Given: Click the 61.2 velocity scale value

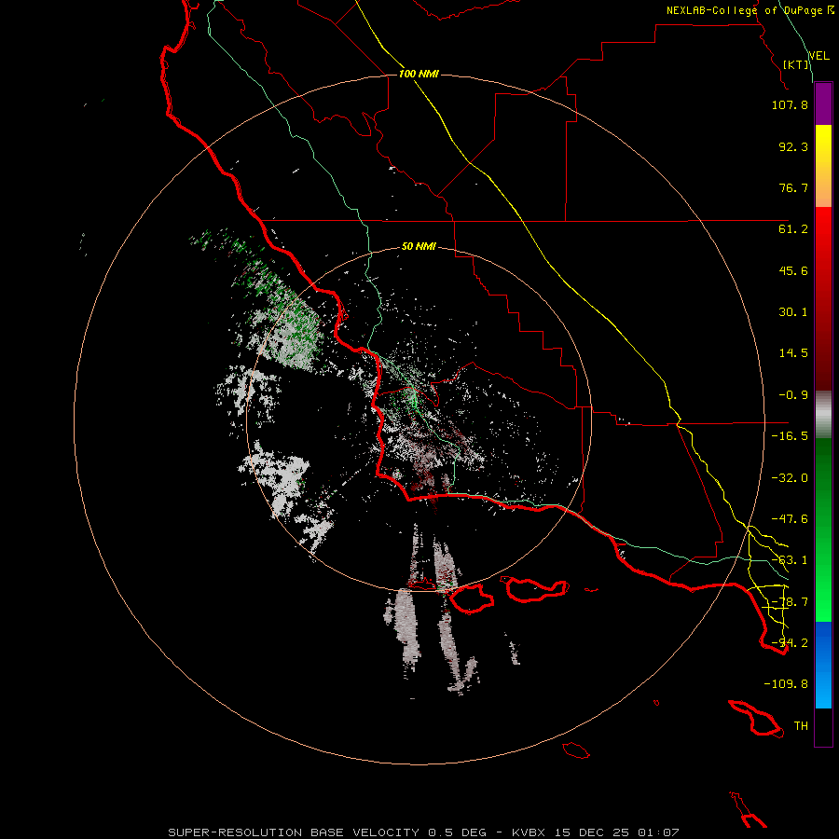Looking at the screenshot, I should tap(793, 229).
